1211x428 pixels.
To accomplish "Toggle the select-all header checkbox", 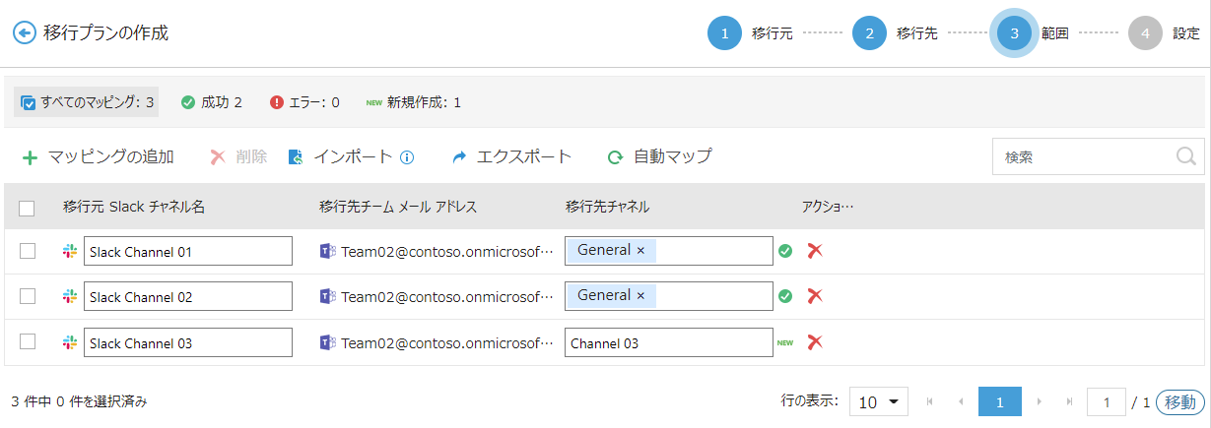I will [x=27, y=208].
